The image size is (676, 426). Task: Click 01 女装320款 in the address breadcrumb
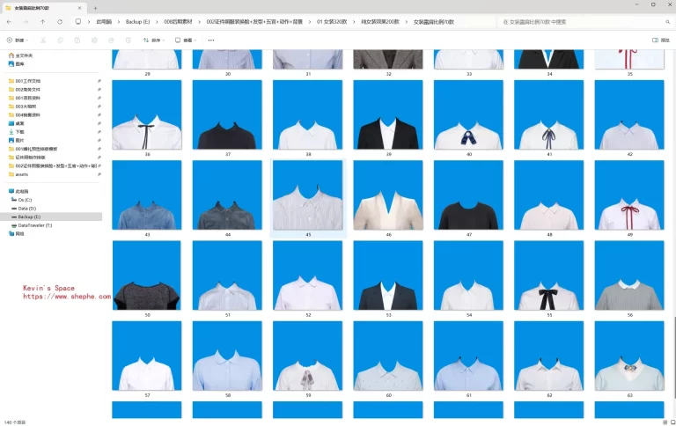coord(332,21)
